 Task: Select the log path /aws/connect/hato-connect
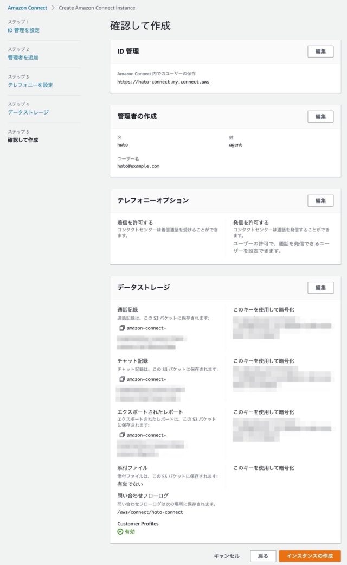pos(150,512)
